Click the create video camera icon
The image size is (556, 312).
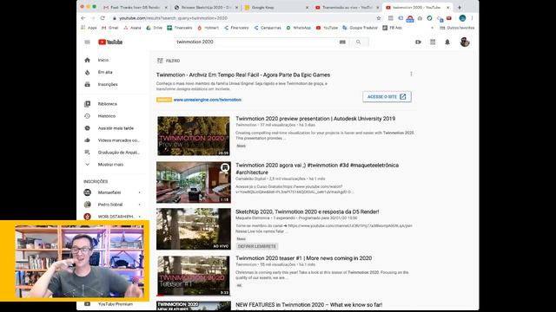click(419, 42)
